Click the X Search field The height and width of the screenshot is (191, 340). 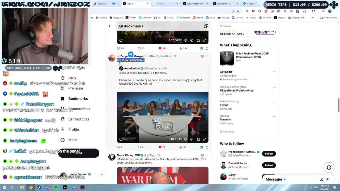tap(248, 26)
